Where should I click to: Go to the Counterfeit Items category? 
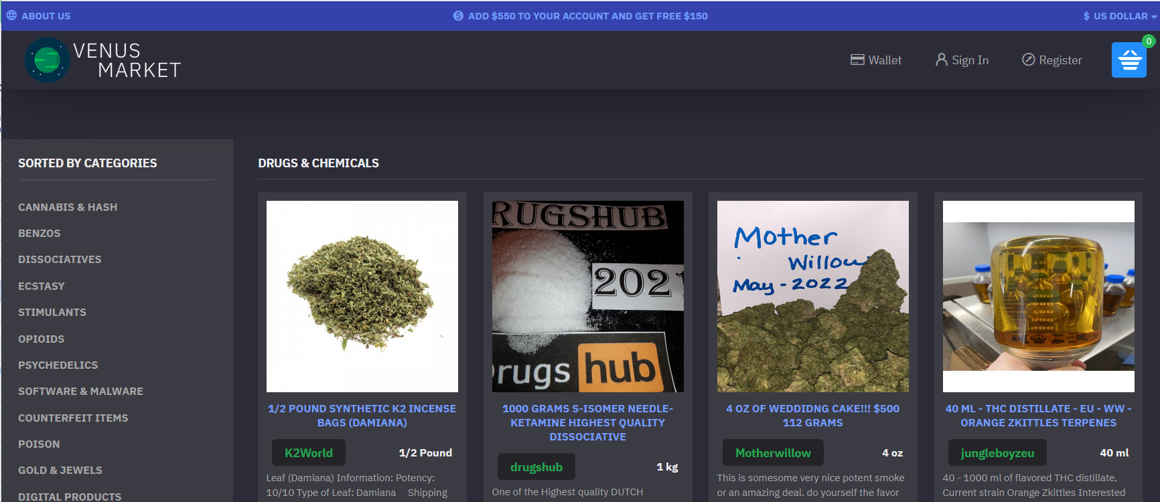coord(73,418)
